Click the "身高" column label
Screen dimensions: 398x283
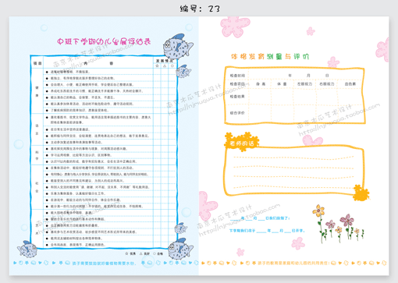pyautogui.click(x=261, y=84)
